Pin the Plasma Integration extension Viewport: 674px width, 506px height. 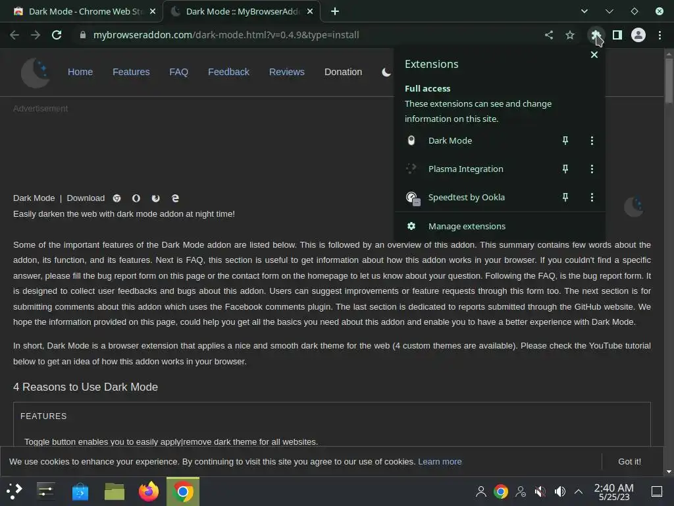565,169
